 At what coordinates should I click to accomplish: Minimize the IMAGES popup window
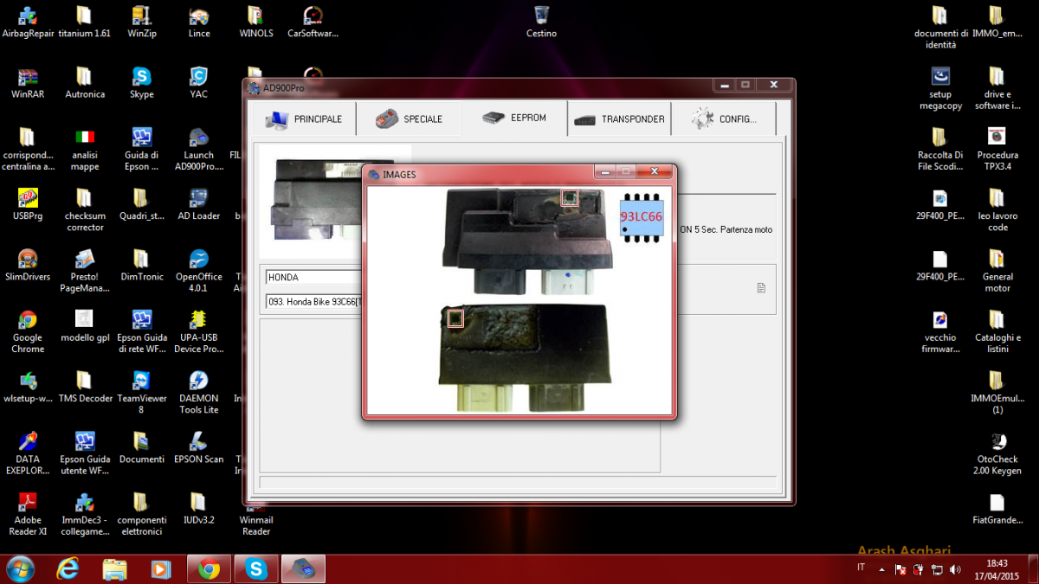pyautogui.click(x=604, y=171)
